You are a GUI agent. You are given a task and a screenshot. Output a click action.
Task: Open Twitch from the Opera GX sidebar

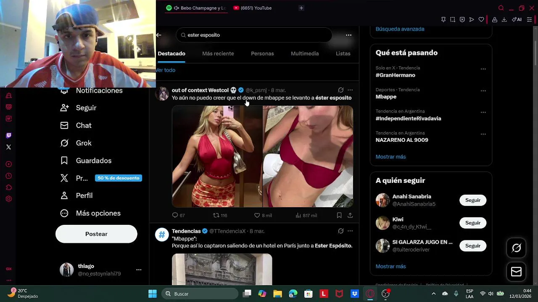point(8,135)
